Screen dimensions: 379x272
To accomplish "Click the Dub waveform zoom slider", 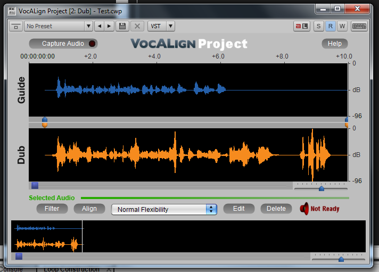I will 321,188.
